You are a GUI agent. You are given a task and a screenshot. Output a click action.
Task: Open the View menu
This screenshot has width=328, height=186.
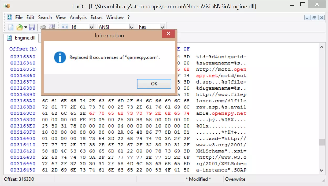click(x=61, y=17)
